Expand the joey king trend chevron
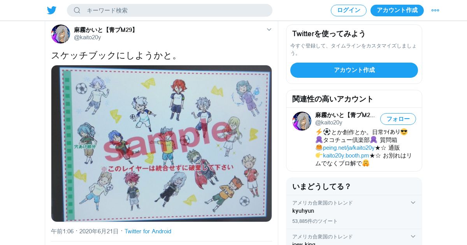The image size is (467, 245). pyautogui.click(x=413, y=236)
